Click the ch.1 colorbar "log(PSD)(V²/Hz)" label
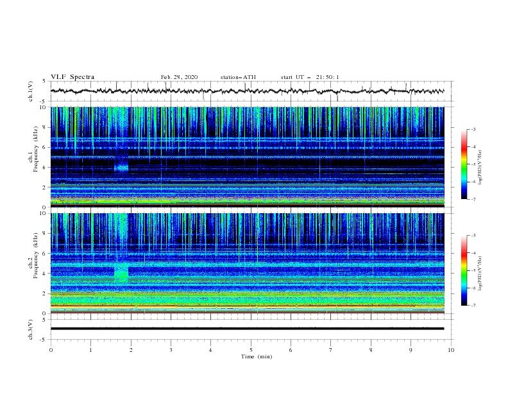 coord(480,168)
